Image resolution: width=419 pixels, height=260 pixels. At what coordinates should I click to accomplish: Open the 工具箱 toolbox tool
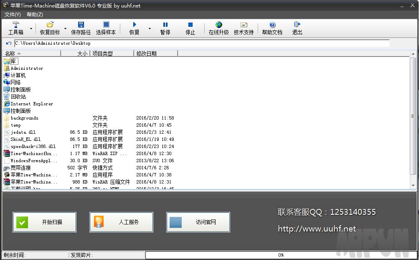[x=16, y=28]
